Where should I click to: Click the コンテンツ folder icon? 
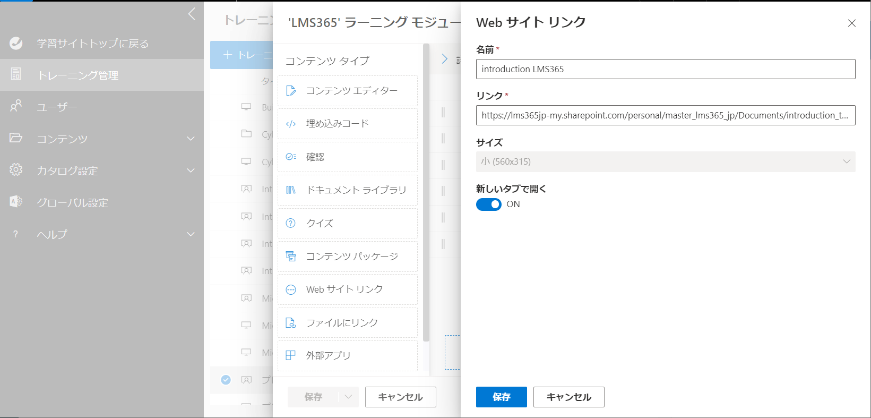pos(16,138)
